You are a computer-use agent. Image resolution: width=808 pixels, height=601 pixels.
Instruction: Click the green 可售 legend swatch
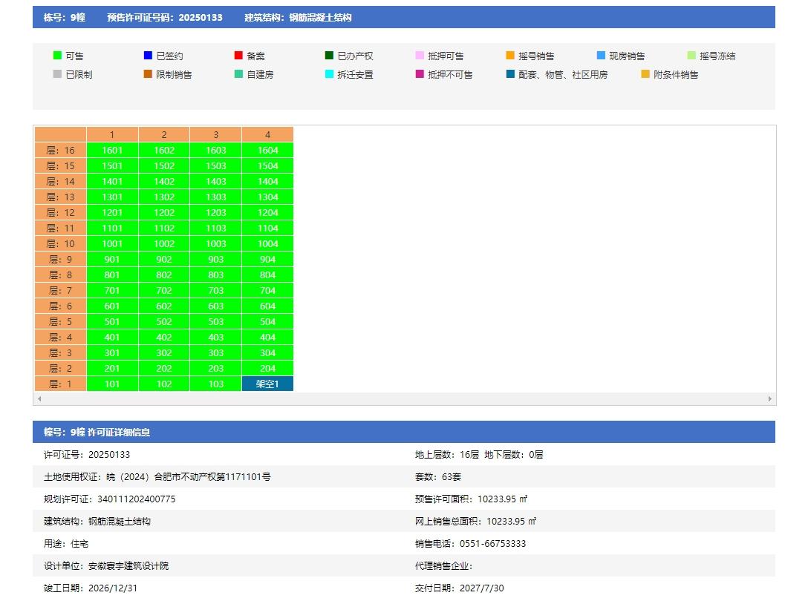(x=57, y=55)
